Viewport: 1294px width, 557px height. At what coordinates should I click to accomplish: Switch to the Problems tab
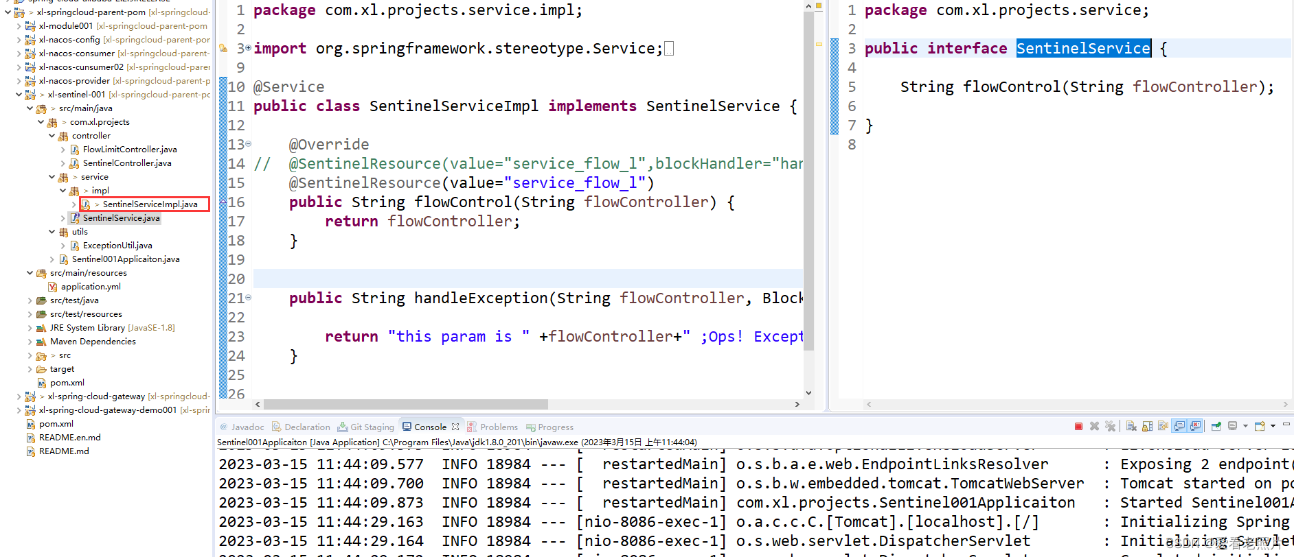[492, 427]
